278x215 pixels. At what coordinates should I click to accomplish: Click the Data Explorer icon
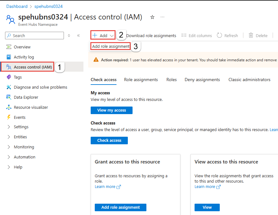(9, 97)
